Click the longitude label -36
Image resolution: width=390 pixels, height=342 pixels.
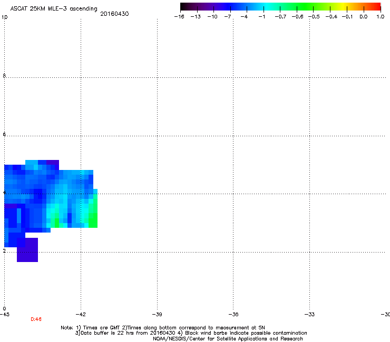click(233, 315)
